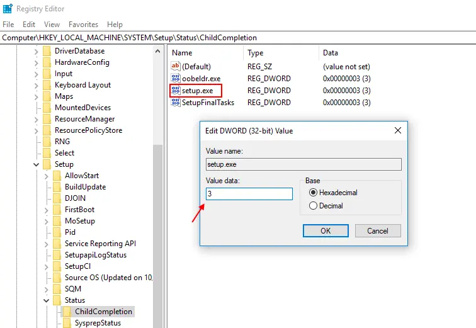476x328 pixels.
Task: Select the SetupFinalTasks value name
Action: 208,103
